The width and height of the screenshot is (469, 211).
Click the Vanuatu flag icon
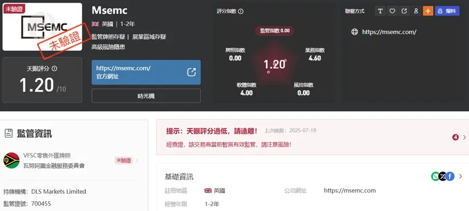tap(11, 161)
